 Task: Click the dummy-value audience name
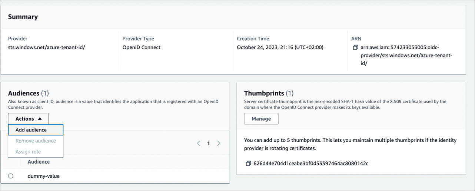[43, 176]
